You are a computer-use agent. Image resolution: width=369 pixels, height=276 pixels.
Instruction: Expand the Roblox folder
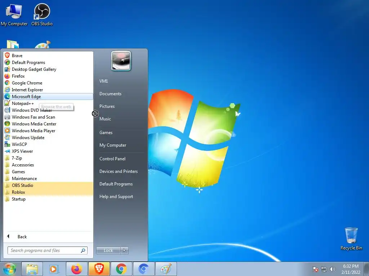(x=48, y=192)
